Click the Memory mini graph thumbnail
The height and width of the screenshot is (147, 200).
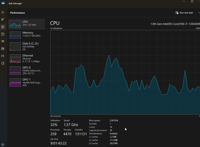click(x=15, y=35)
